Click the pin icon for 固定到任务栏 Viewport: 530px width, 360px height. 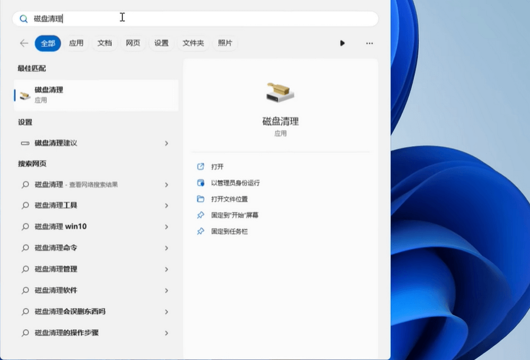[x=200, y=231]
